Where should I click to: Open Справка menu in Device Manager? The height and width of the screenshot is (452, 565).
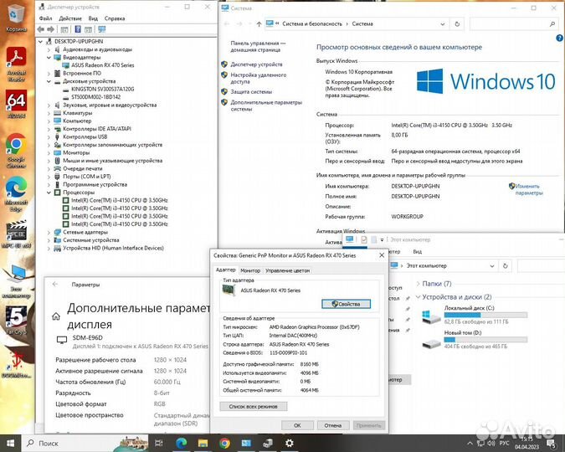pyautogui.click(x=115, y=18)
